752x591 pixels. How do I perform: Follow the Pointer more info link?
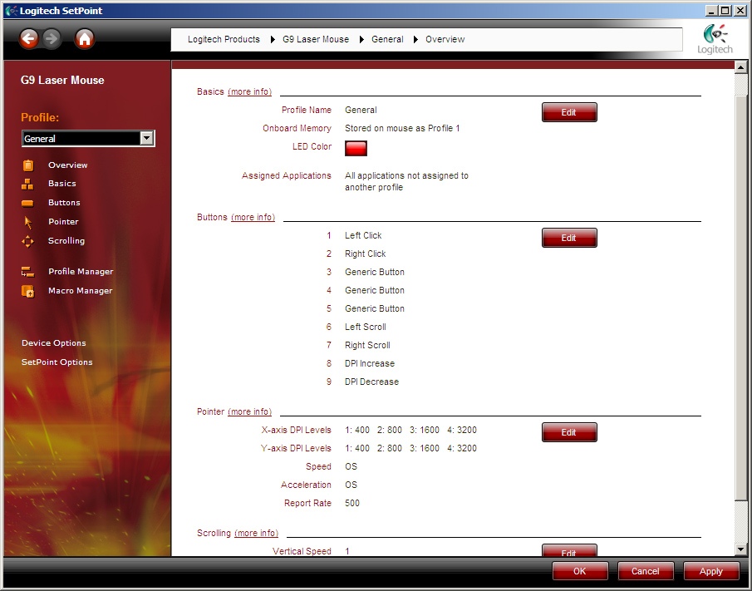point(249,412)
